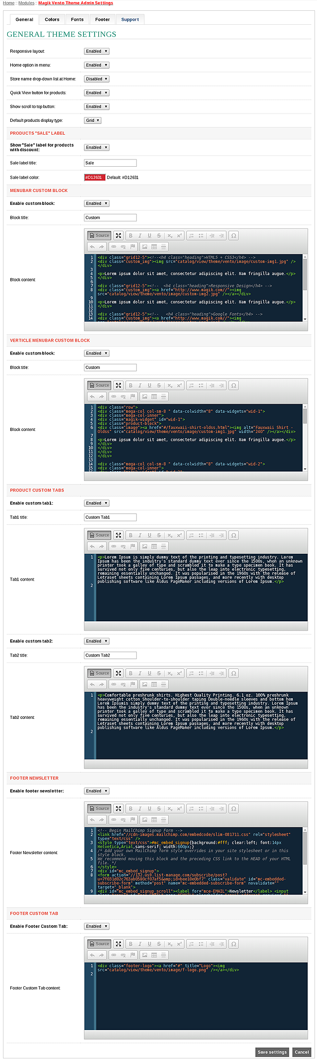Switch to the Colors tab
This screenshot has height=1060, width=317.
tap(52, 20)
